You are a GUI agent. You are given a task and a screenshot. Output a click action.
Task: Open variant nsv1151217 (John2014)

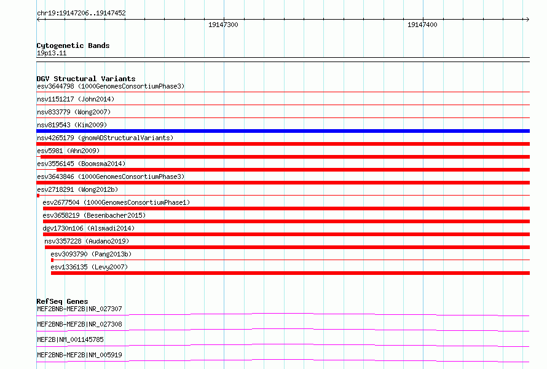(x=76, y=99)
